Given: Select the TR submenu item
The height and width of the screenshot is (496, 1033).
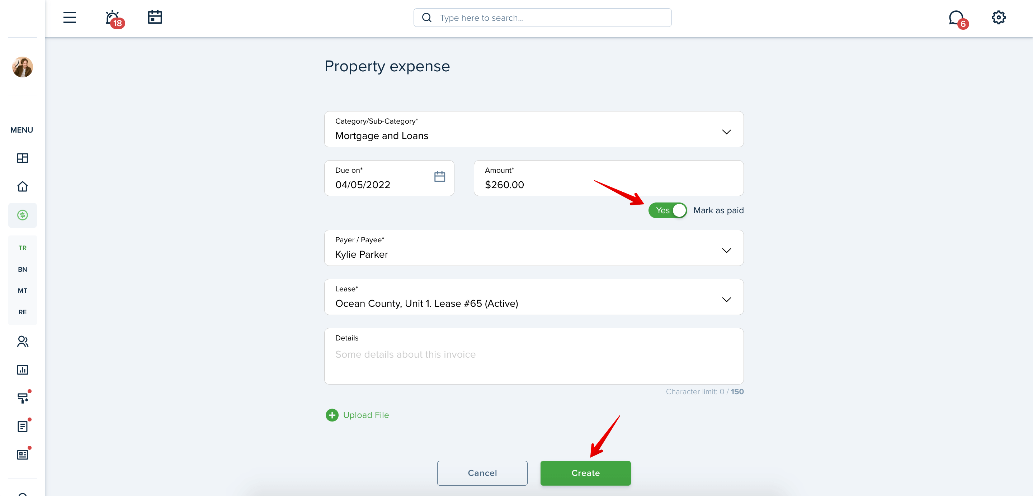Looking at the screenshot, I should 23,248.
